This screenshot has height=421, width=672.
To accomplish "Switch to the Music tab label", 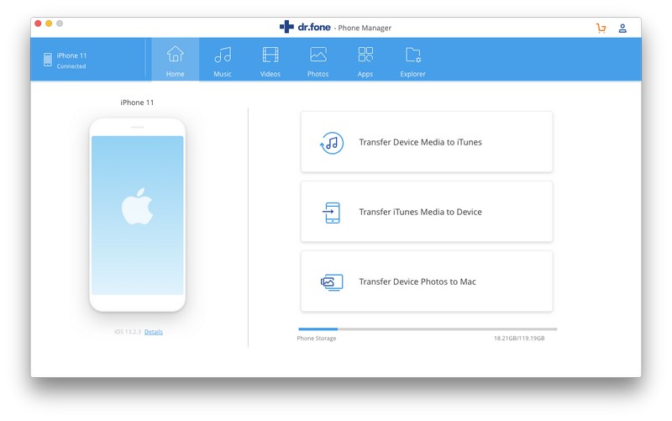I will (223, 74).
